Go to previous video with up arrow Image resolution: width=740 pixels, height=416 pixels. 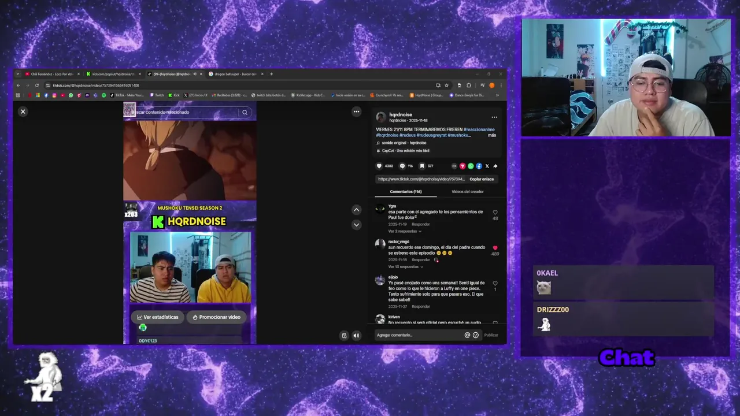(x=356, y=210)
